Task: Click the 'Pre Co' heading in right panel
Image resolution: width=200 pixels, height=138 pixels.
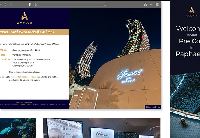Action: [x=189, y=41]
